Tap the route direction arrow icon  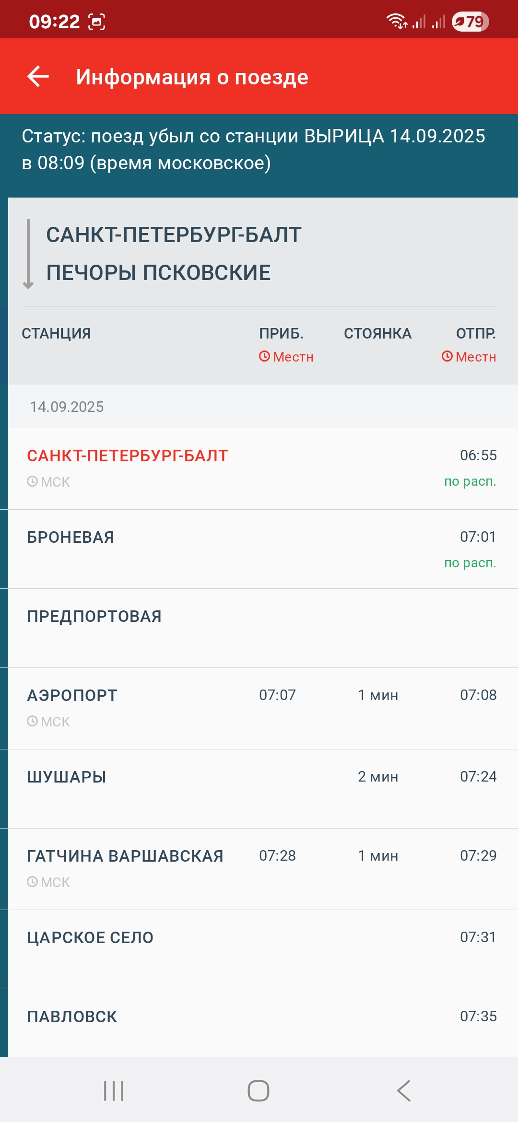[28, 254]
